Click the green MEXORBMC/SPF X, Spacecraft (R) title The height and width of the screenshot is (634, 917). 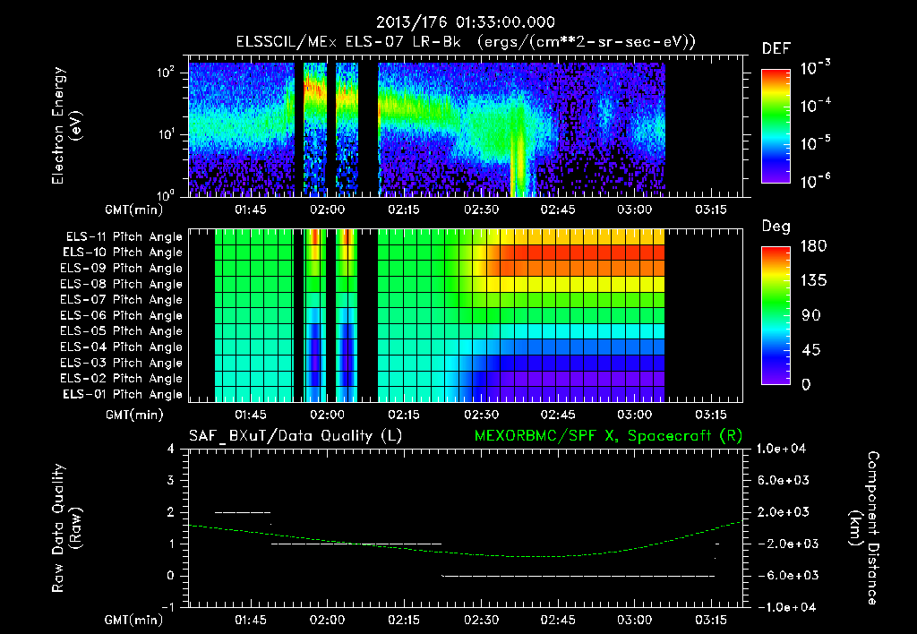click(x=608, y=436)
